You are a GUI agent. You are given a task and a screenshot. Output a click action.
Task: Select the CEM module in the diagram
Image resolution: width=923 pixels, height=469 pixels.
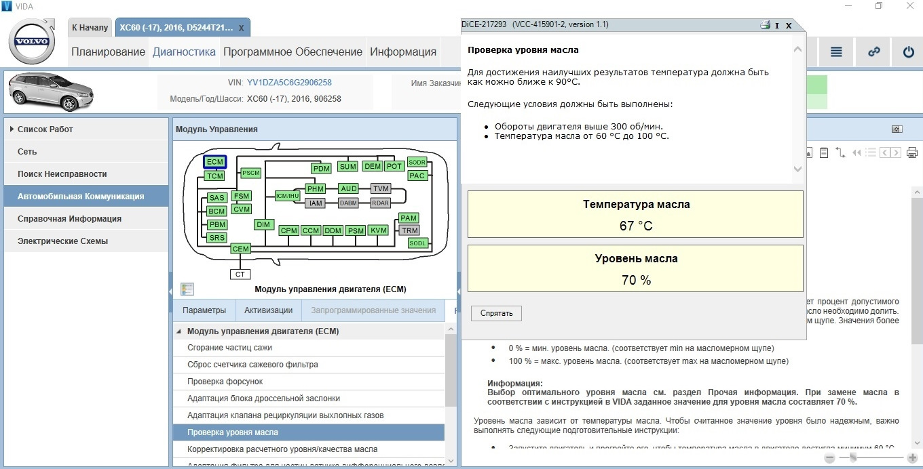coord(241,249)
